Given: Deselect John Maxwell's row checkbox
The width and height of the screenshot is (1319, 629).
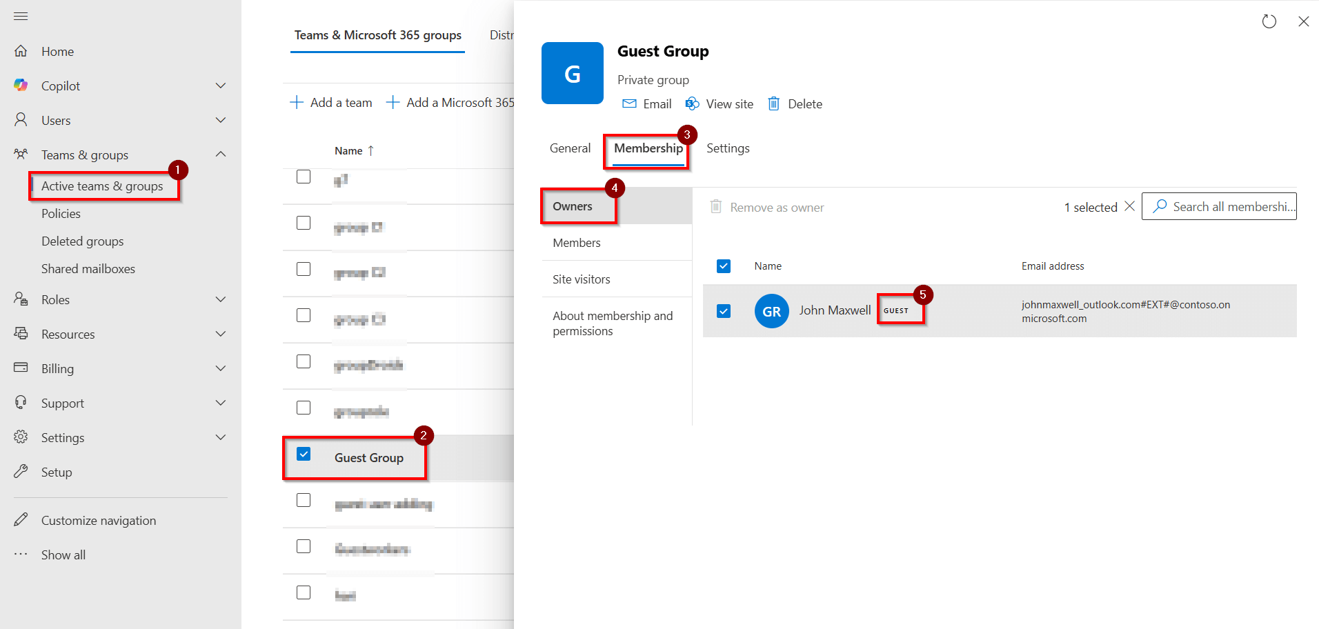Looking at the screenshot, I should [x=723, y=311].
